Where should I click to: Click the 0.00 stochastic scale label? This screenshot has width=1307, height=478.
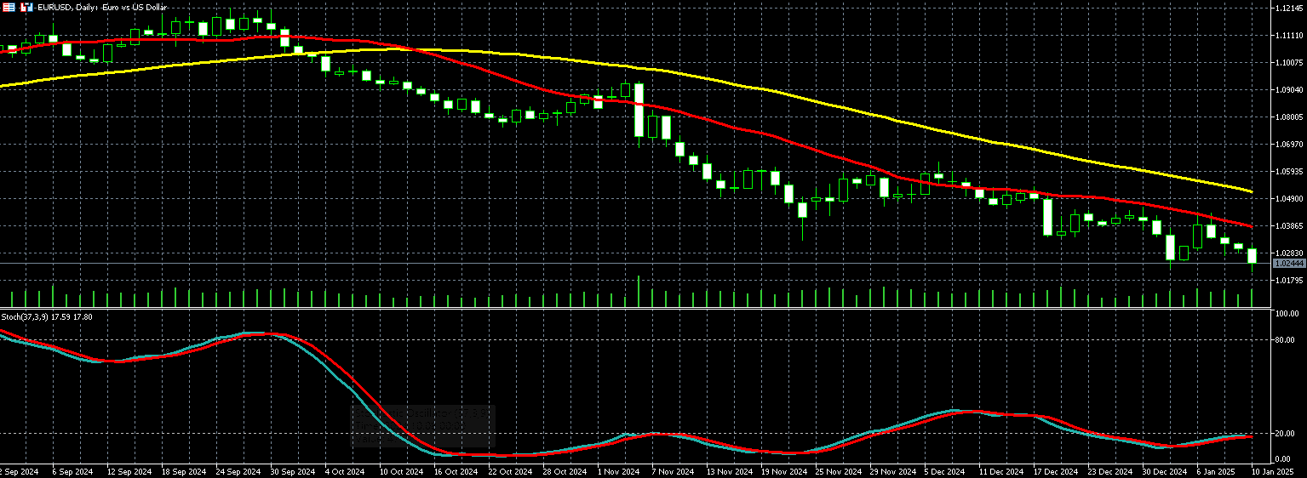[1284, 459]
